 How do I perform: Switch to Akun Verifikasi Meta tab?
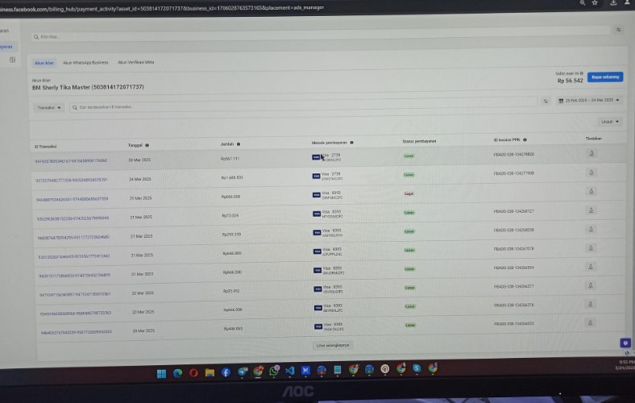(136, 62)
